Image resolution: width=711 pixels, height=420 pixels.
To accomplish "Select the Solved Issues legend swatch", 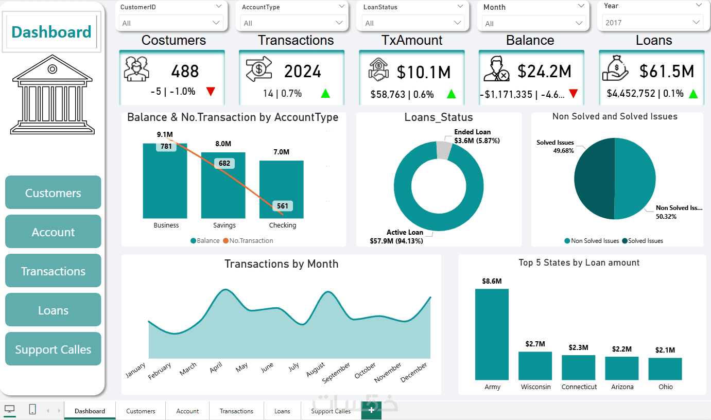I will tap(625, 241).
